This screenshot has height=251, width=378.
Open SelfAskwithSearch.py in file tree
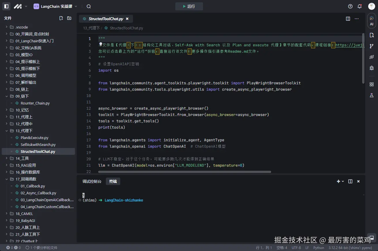pos(38,144)
